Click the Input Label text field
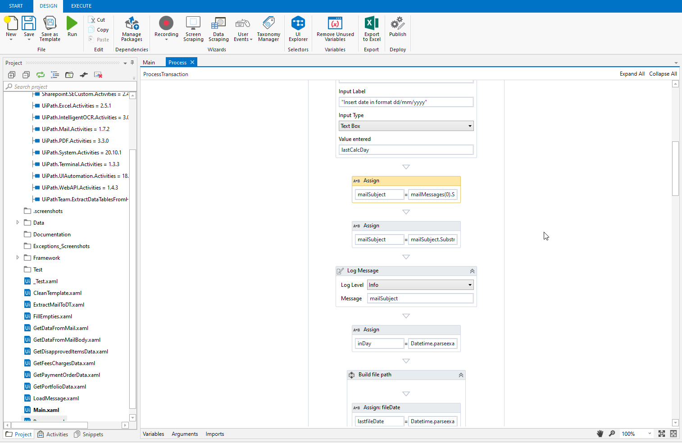The image size is (682, 443). click(406, 102)
